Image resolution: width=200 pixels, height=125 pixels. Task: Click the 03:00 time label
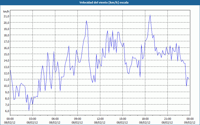pyautogui.click(x=33, y=119)
